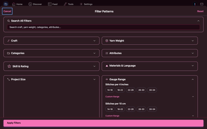This screenshot has width=207, height=129.
Task: Enable 30-34 stitches per 4 inches
Action: [x=152, y=90]
